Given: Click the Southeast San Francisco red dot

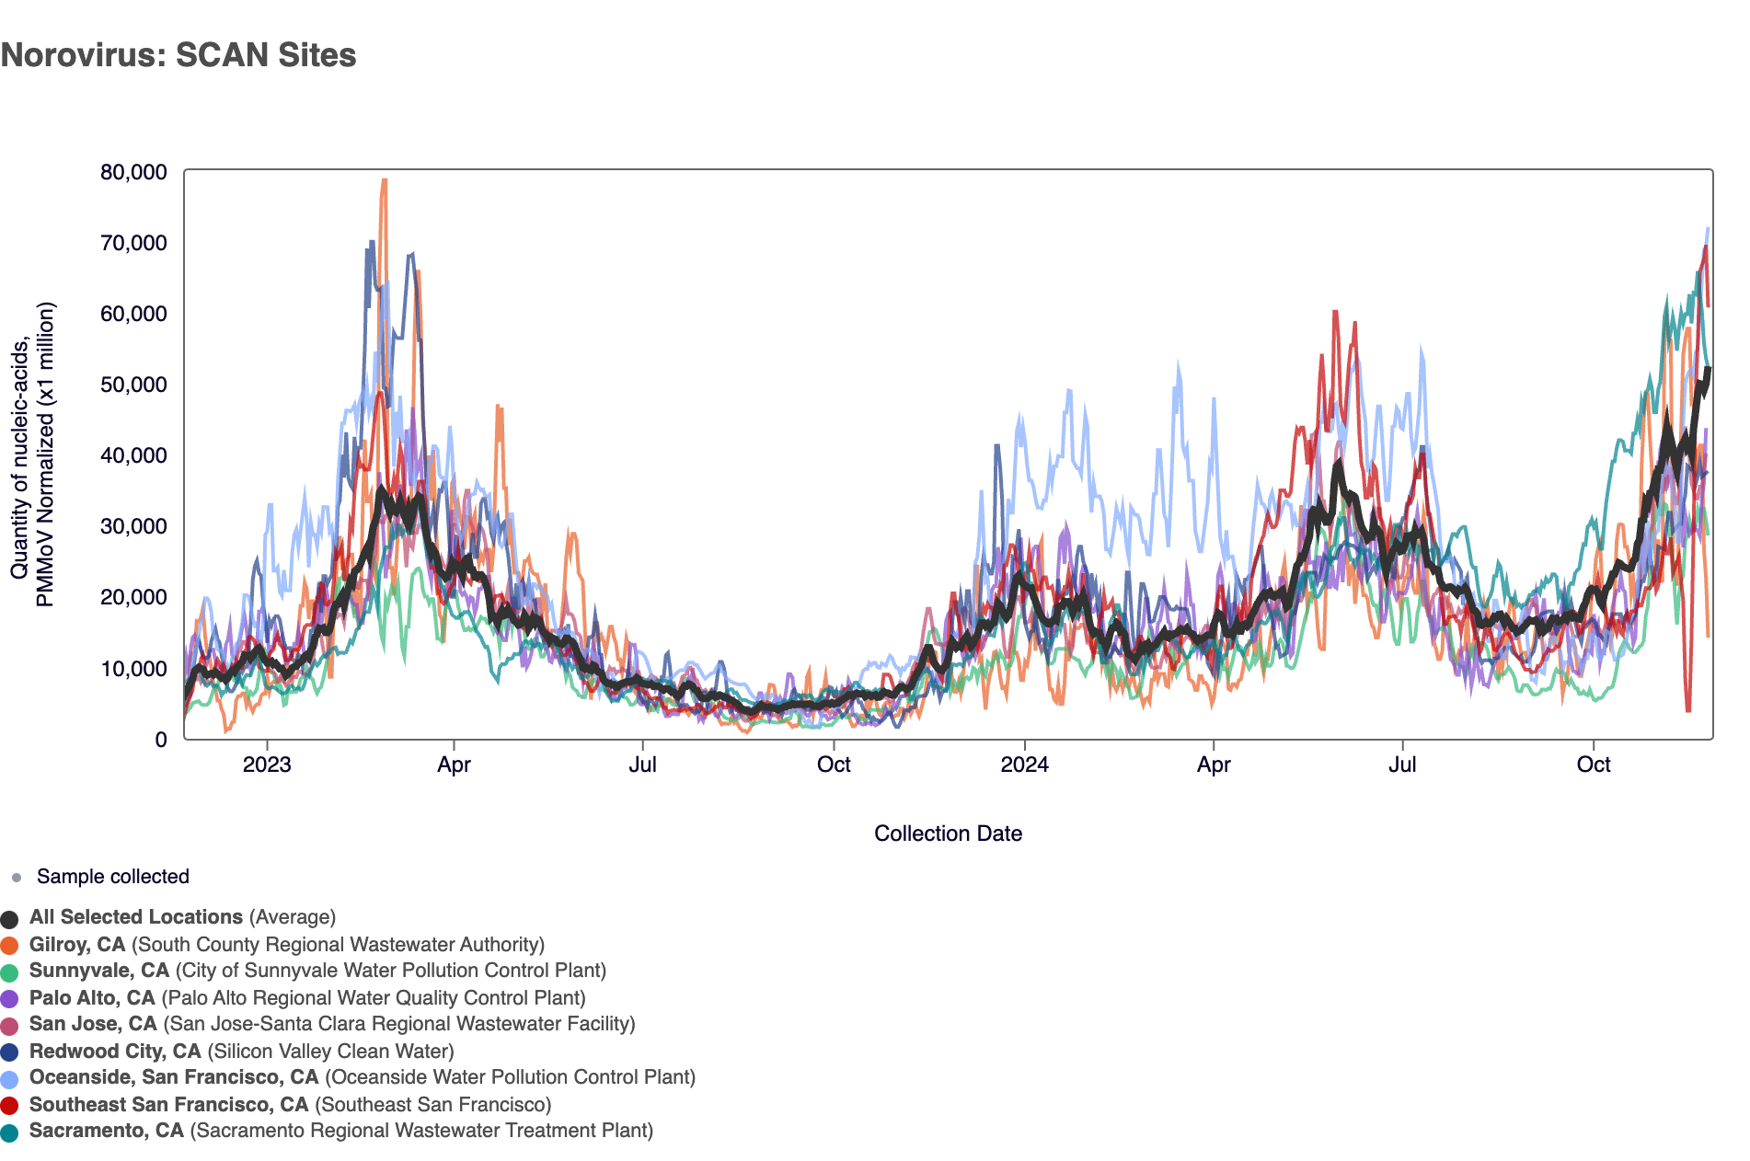Looking at the screenshot, I should (9, 1106).
